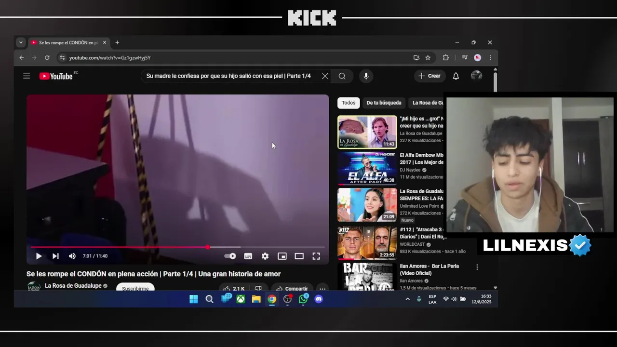Open a new browser tab
This screenshot has height=347, width=617.
coord(117,42)
